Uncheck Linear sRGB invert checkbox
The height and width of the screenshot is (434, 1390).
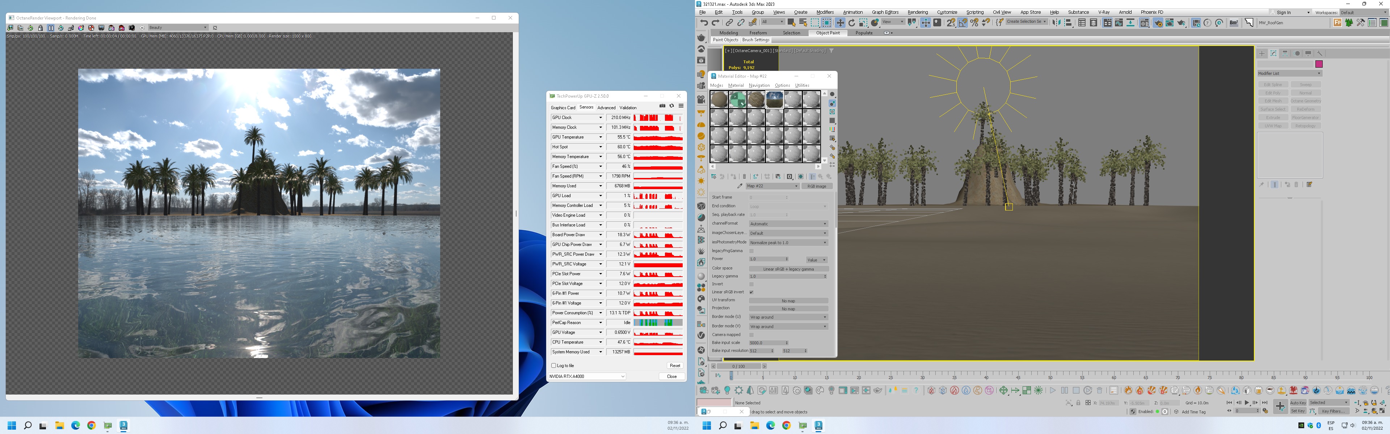click(x=751, y=292)
